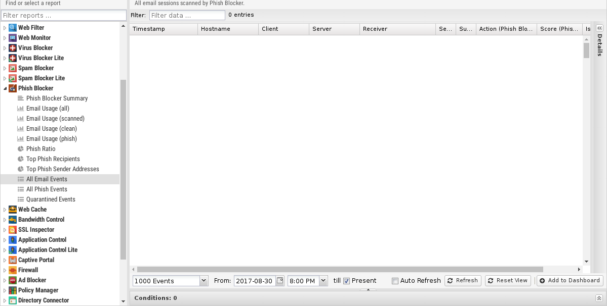Open the Phish Ratio report
607x306 pixels.
pyautogui.click(x=41, y=149)
